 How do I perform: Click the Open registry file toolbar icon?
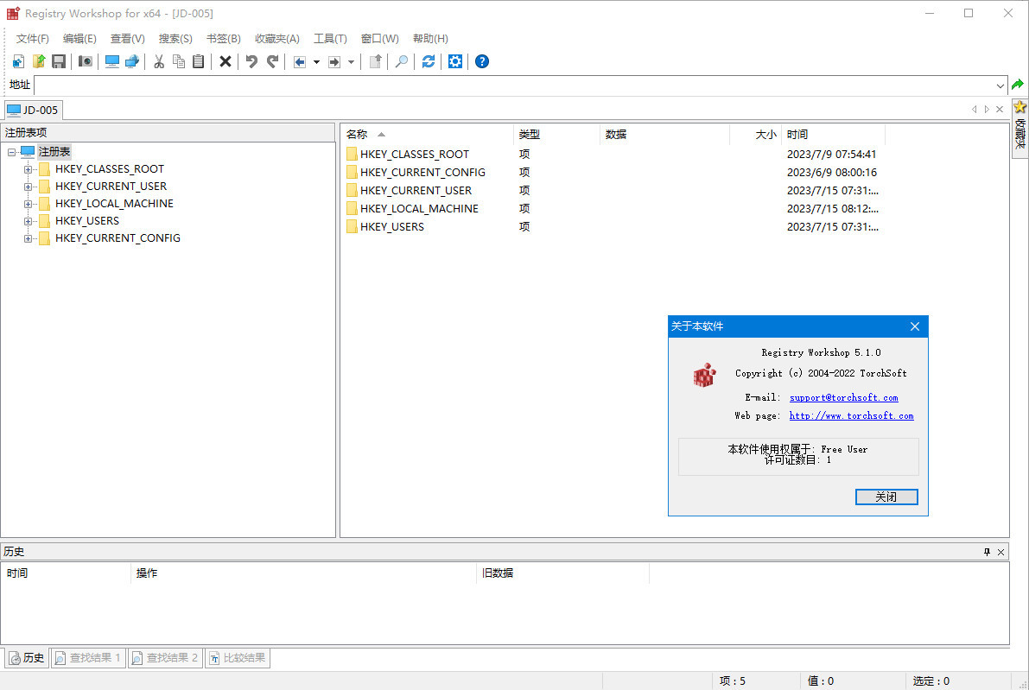(39, 61)
